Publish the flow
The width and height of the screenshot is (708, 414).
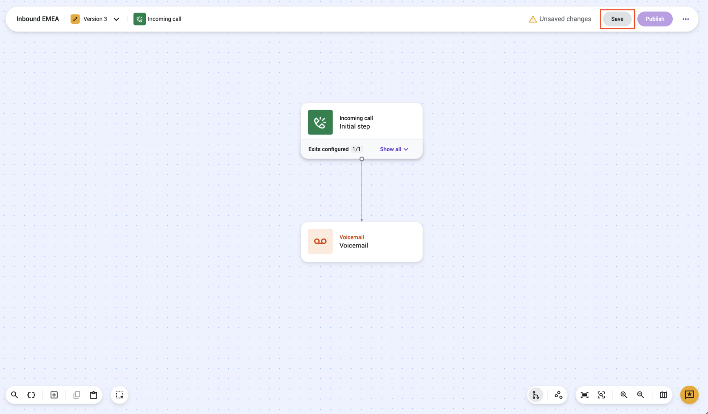point(654,19)
